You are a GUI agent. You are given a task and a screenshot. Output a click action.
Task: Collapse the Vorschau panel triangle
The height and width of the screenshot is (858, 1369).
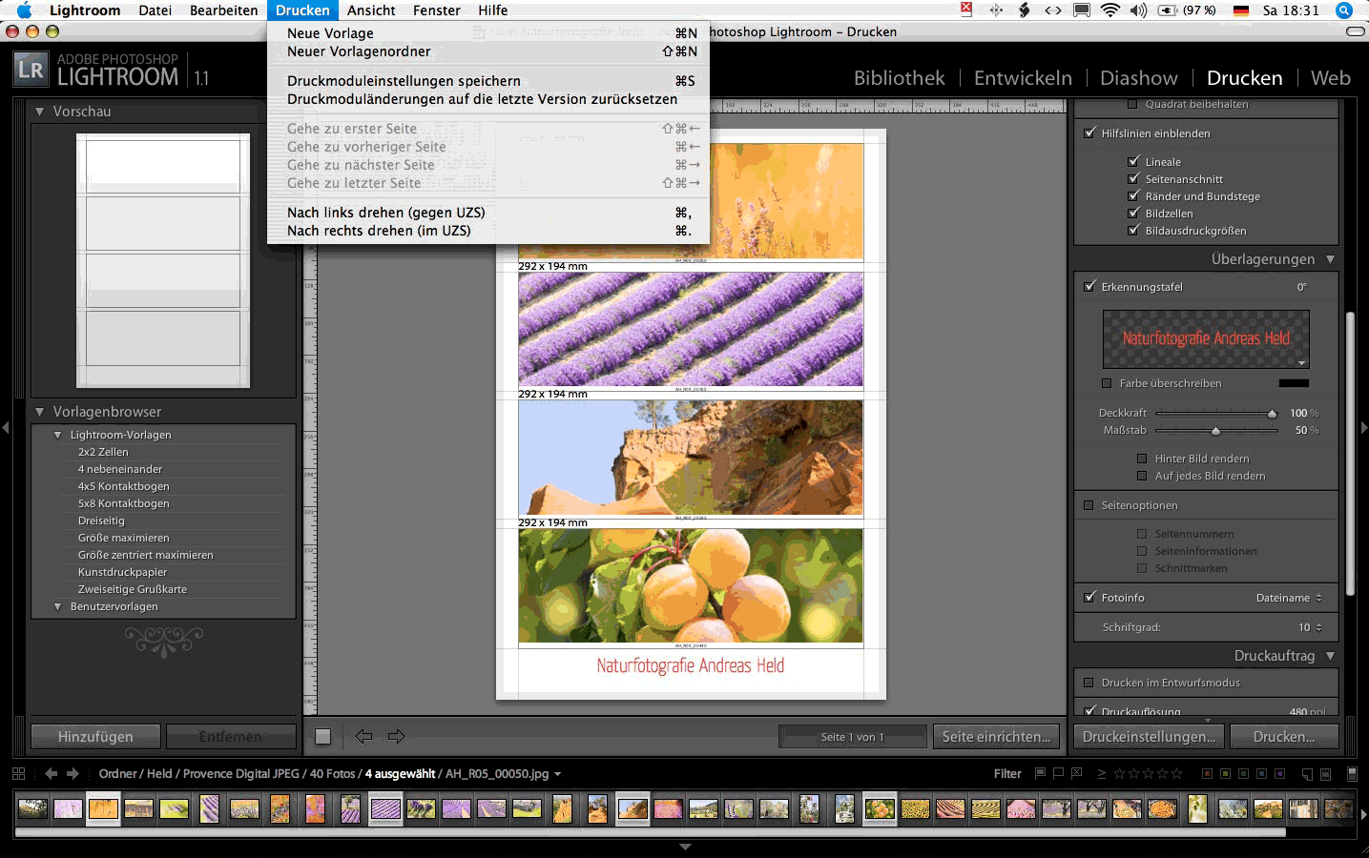tap(39, 112)
